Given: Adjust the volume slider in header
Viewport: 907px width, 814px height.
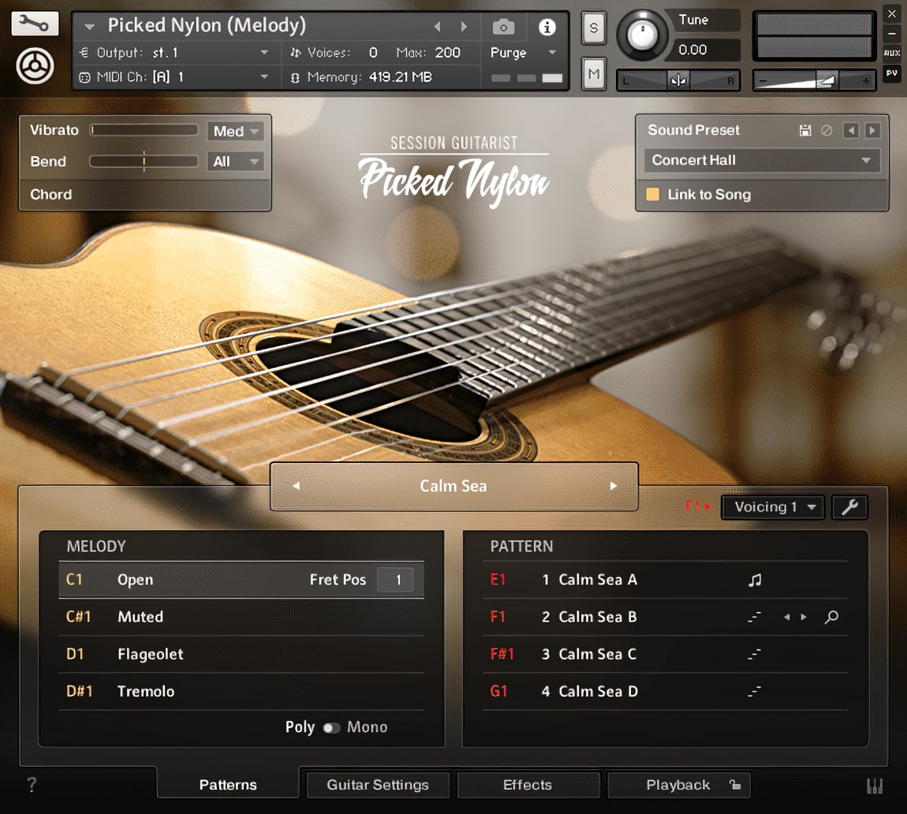Looking at the screenshot, I should pos(815,81).
